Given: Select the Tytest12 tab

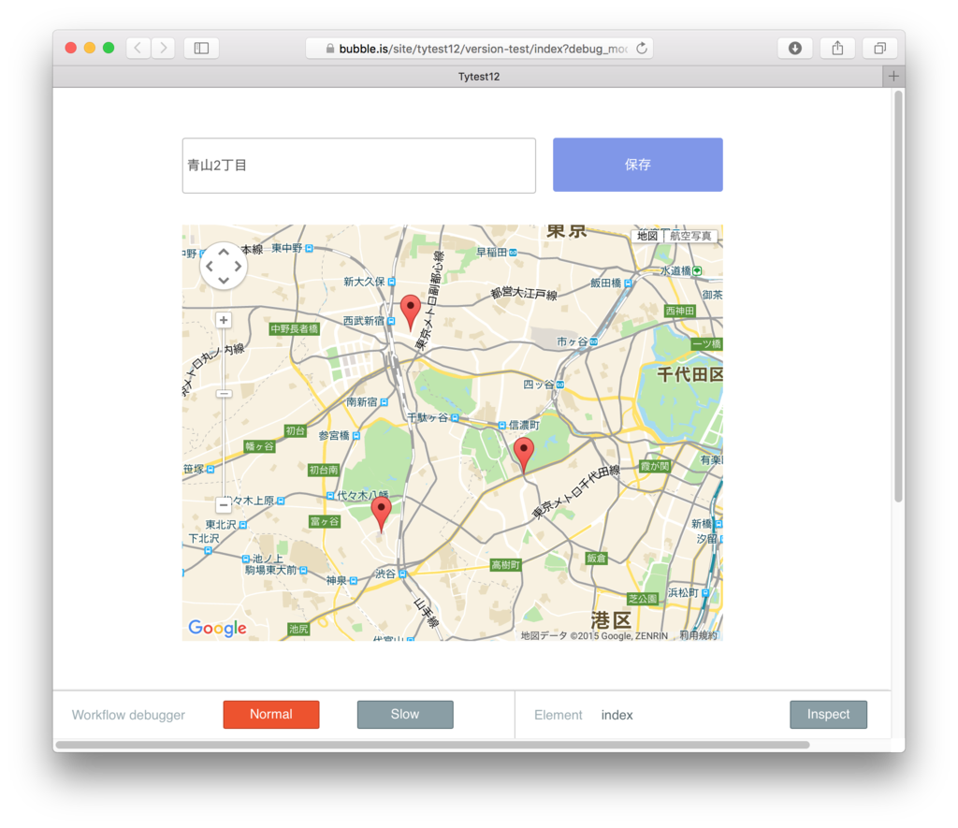Looking at the screenshot, I should tap(479, 77).
